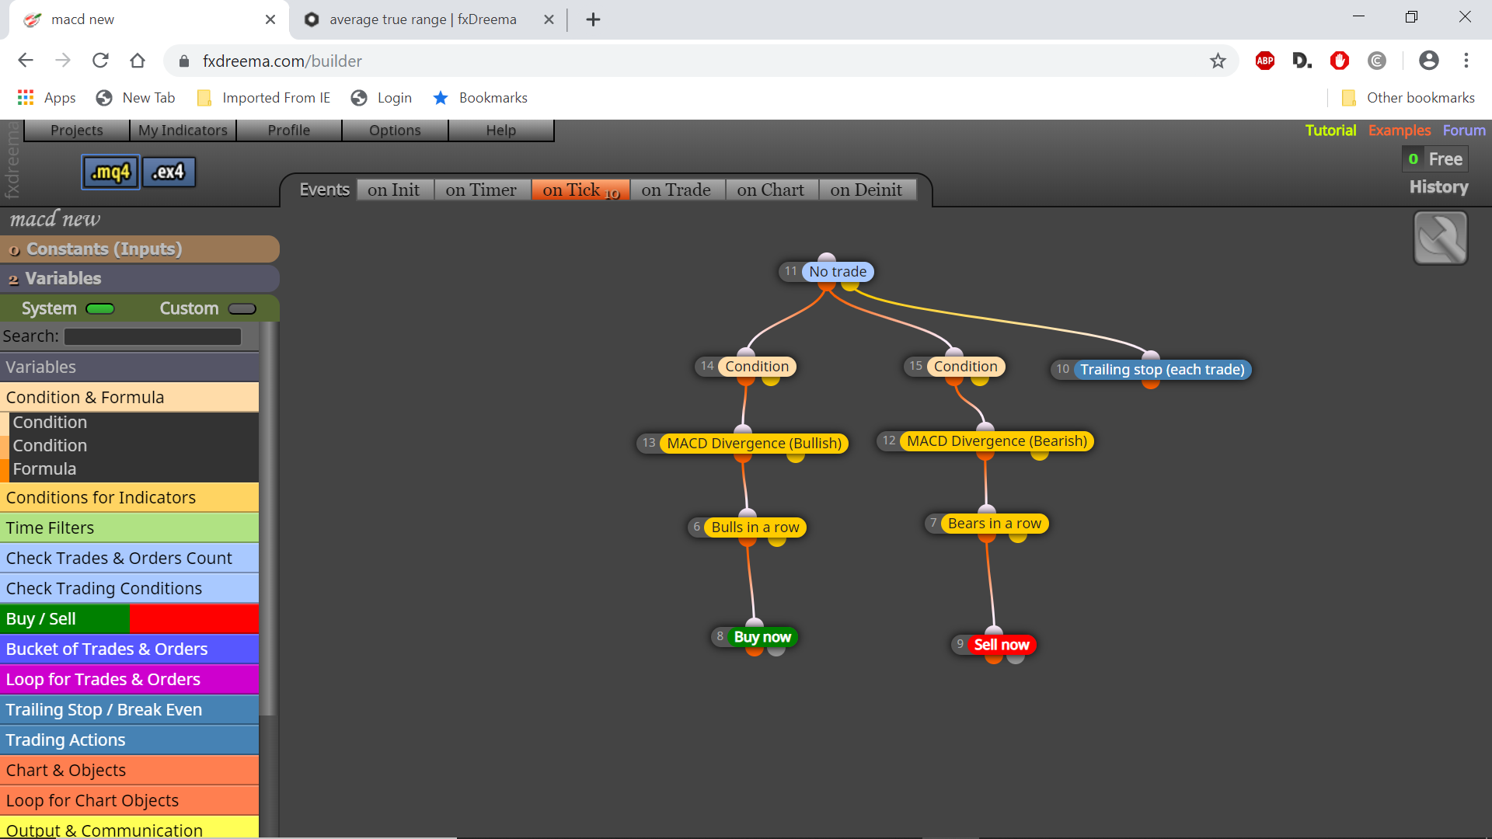Open the Options menu
This screenshot has height=839, width=1492.
[395, 130]
